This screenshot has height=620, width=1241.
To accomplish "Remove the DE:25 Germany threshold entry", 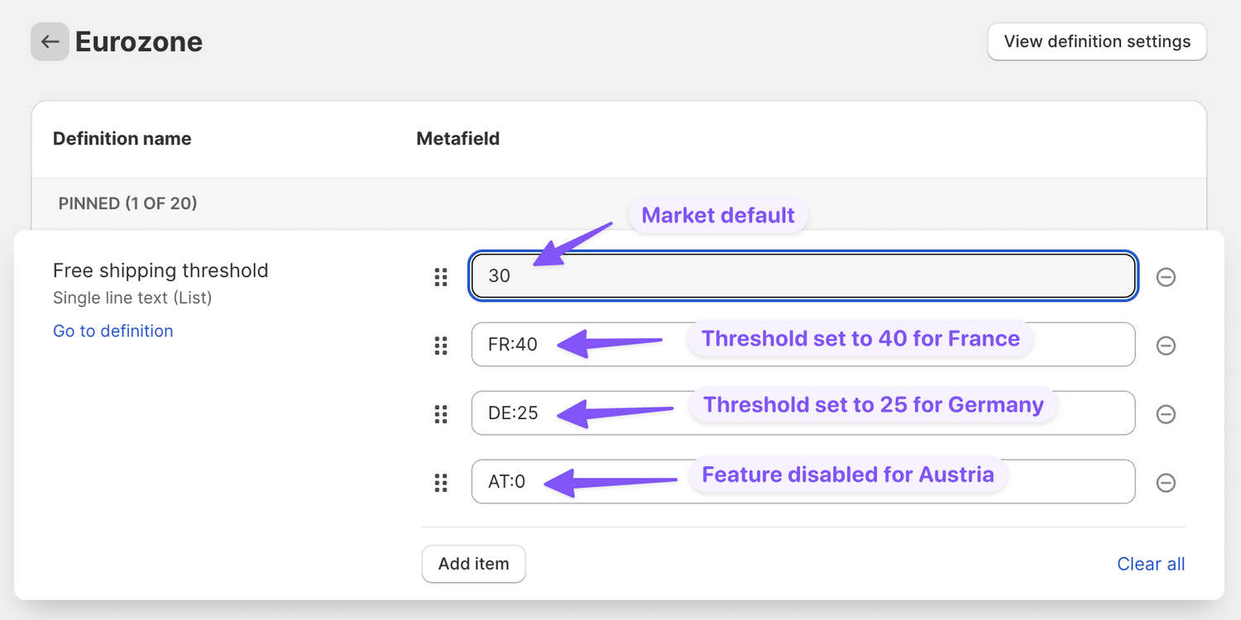I will pyautogui.click(x=1167, y=413).
